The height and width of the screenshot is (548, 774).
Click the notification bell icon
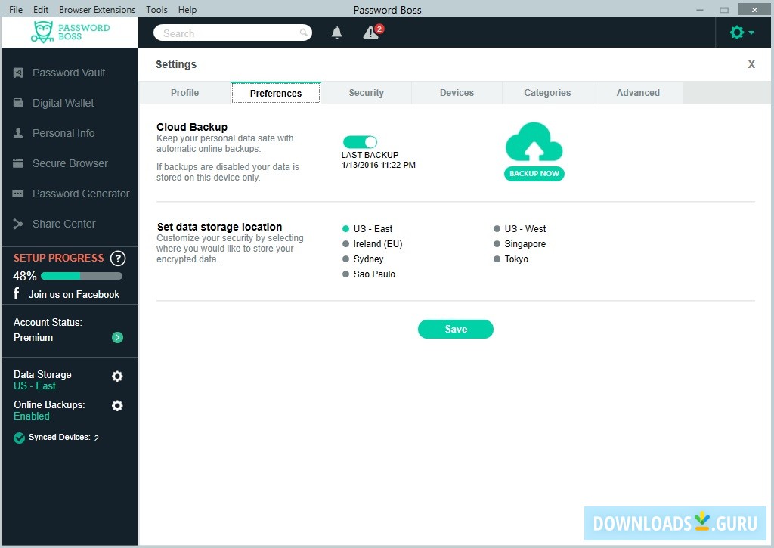(x=337, y=33)
